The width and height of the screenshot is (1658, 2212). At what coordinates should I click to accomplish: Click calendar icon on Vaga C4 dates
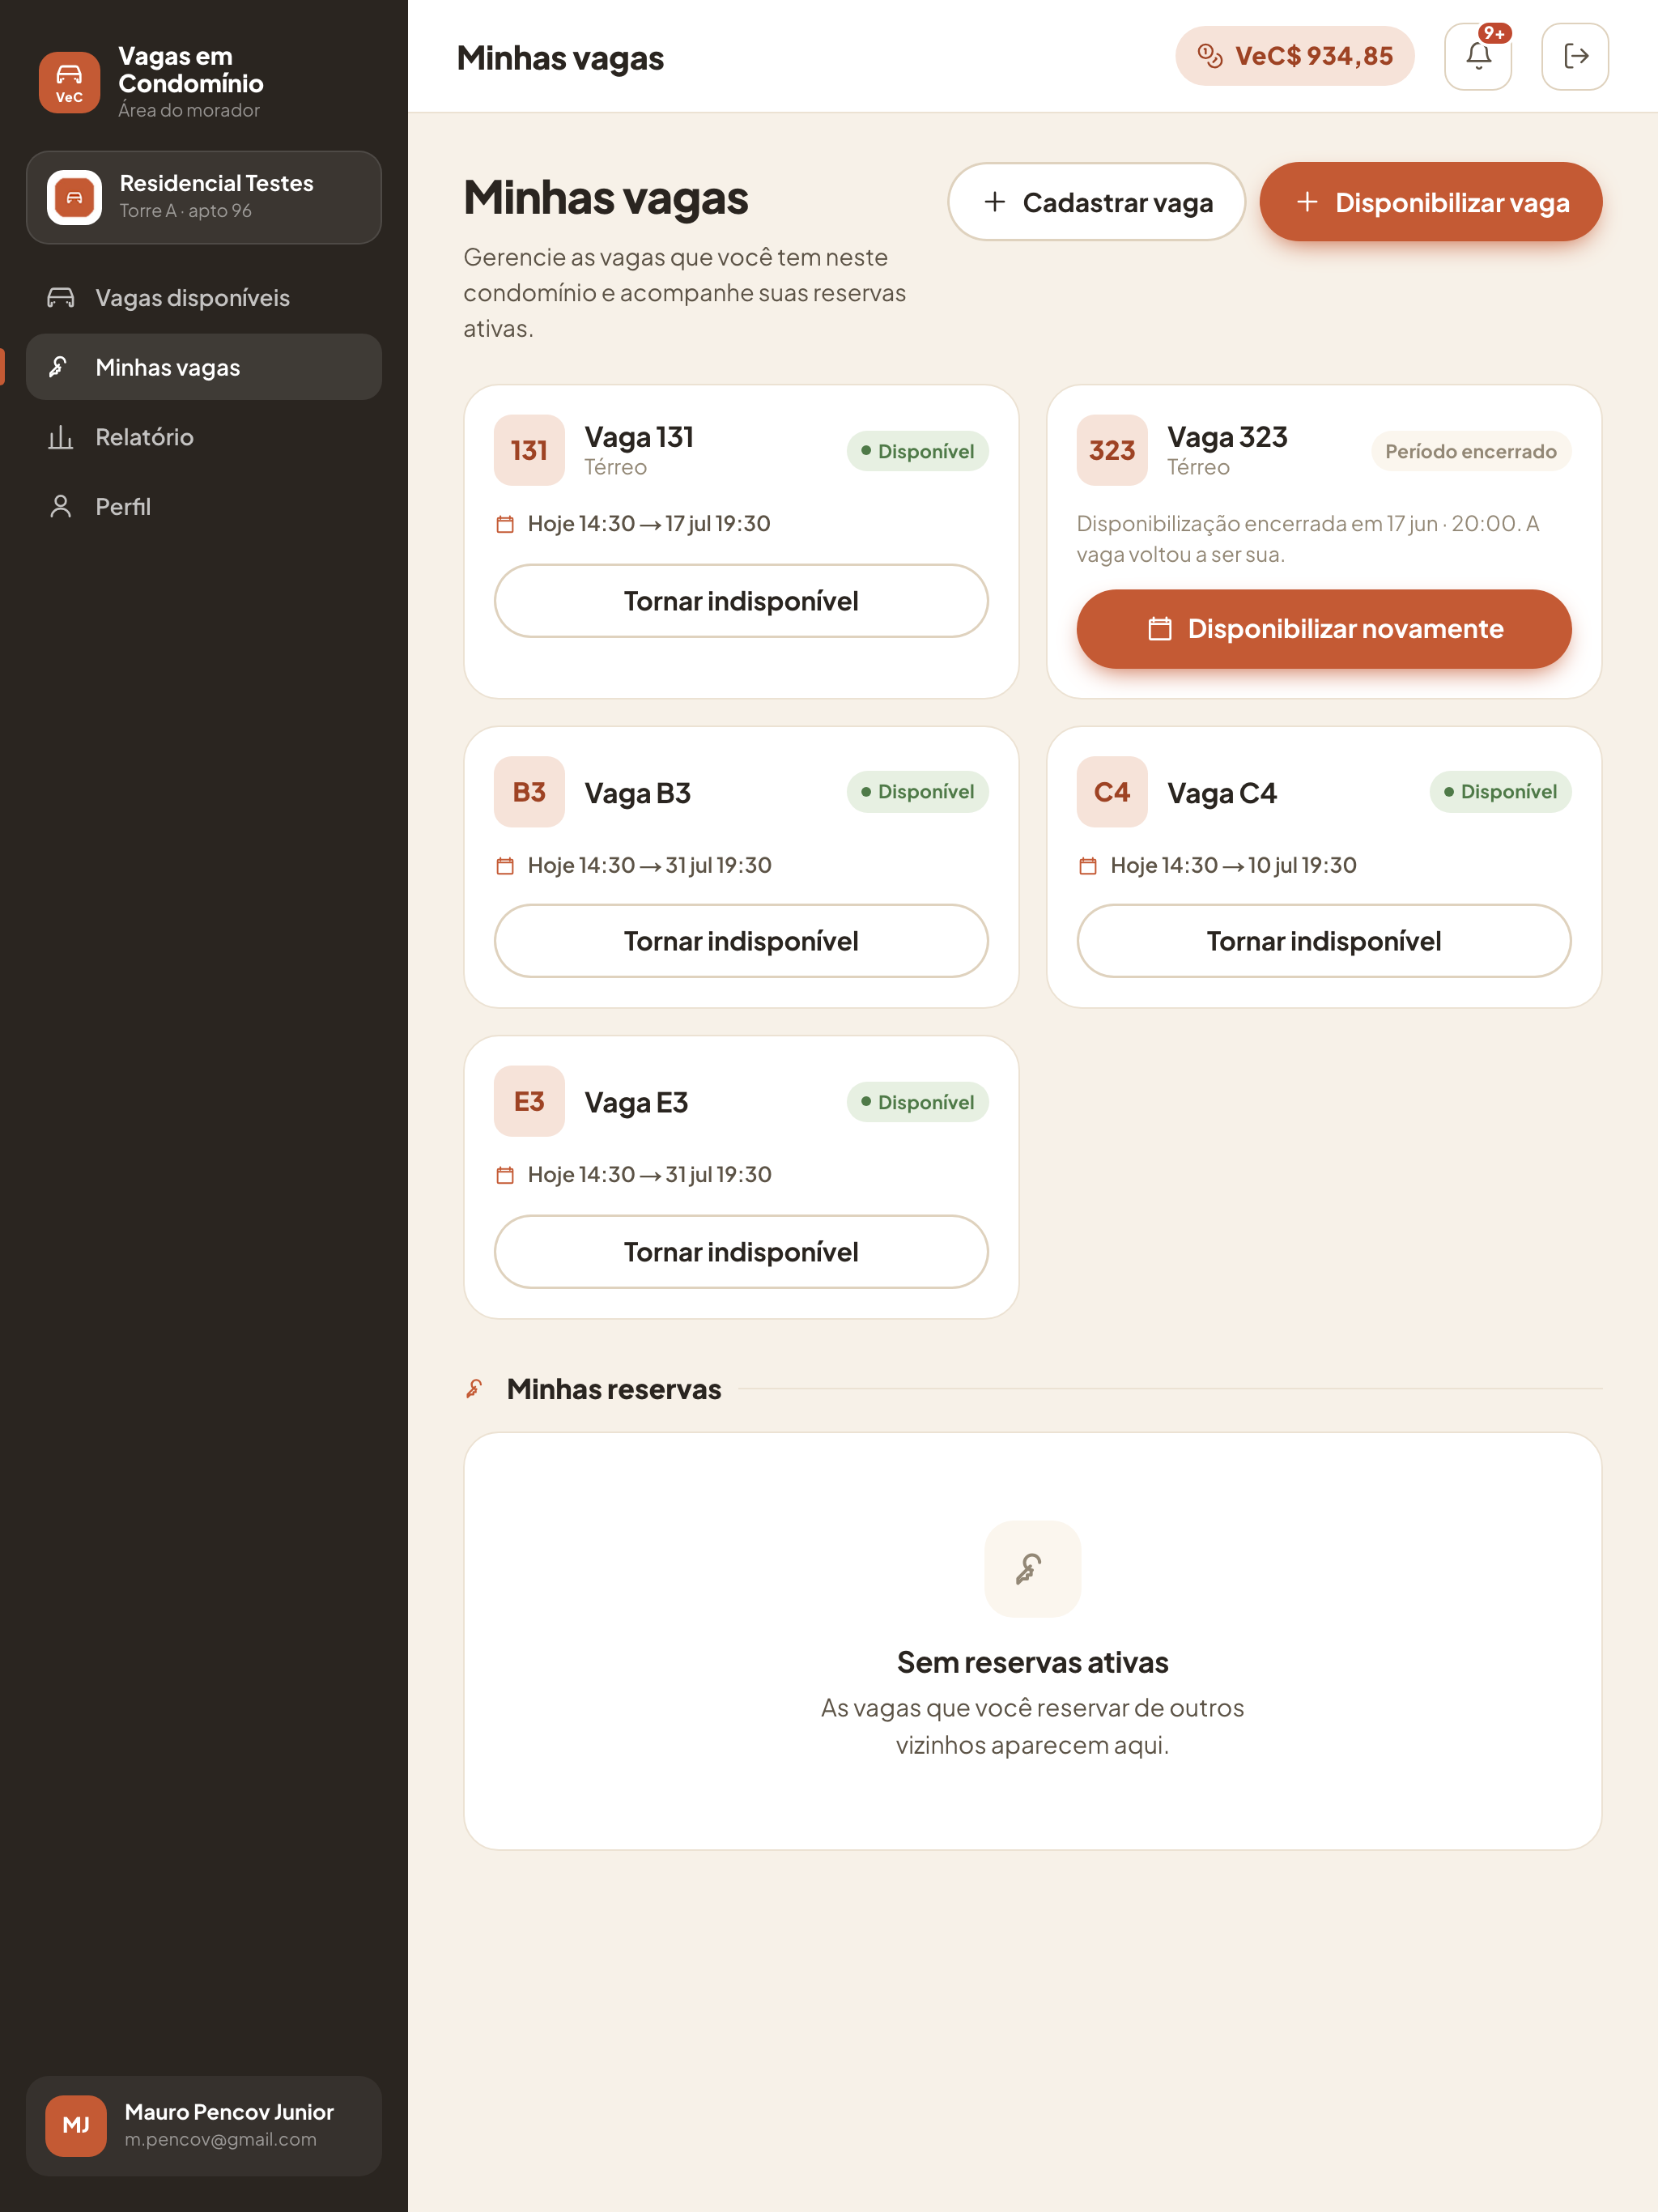(x=1088, y=866)
